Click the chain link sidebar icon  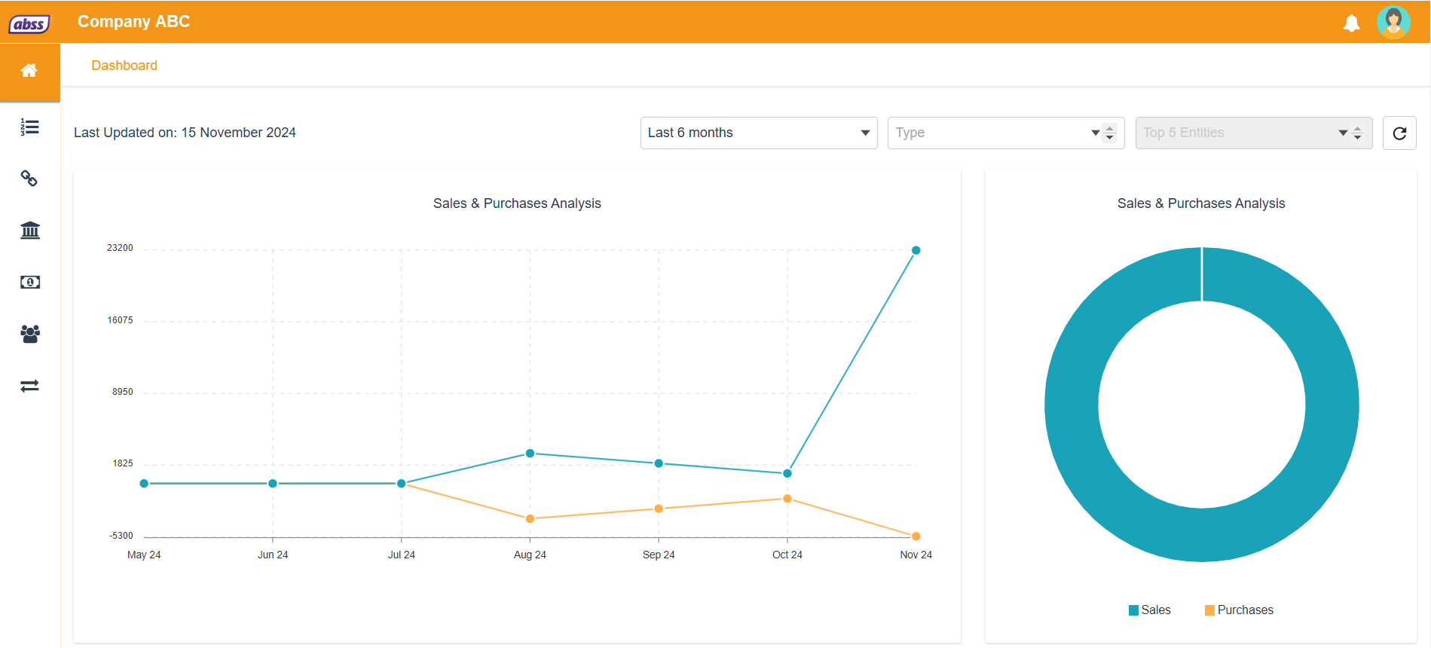pyautogui.click(x=29, y=179)
